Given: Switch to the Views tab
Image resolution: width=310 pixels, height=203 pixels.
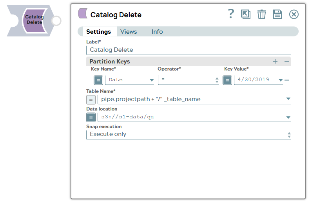Looking at the screenshot, I should click(129, 32).
